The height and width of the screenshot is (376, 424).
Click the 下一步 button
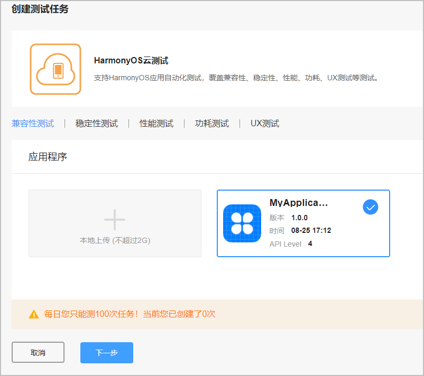pyautogui.click(x=107, y=353)
